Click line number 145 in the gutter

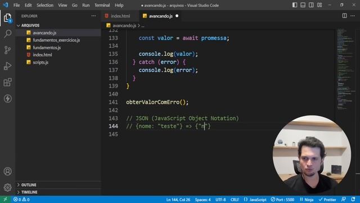(113, 134)
